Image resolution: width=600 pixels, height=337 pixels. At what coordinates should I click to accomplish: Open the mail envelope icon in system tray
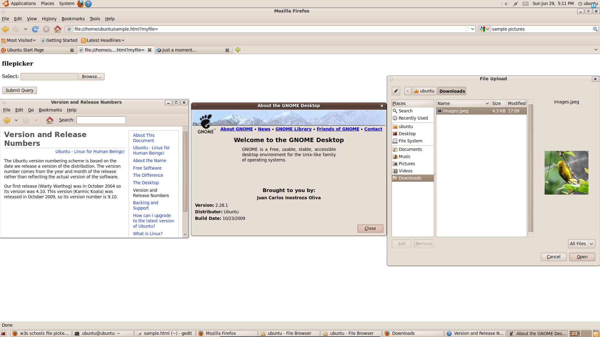tap(526, 3)
